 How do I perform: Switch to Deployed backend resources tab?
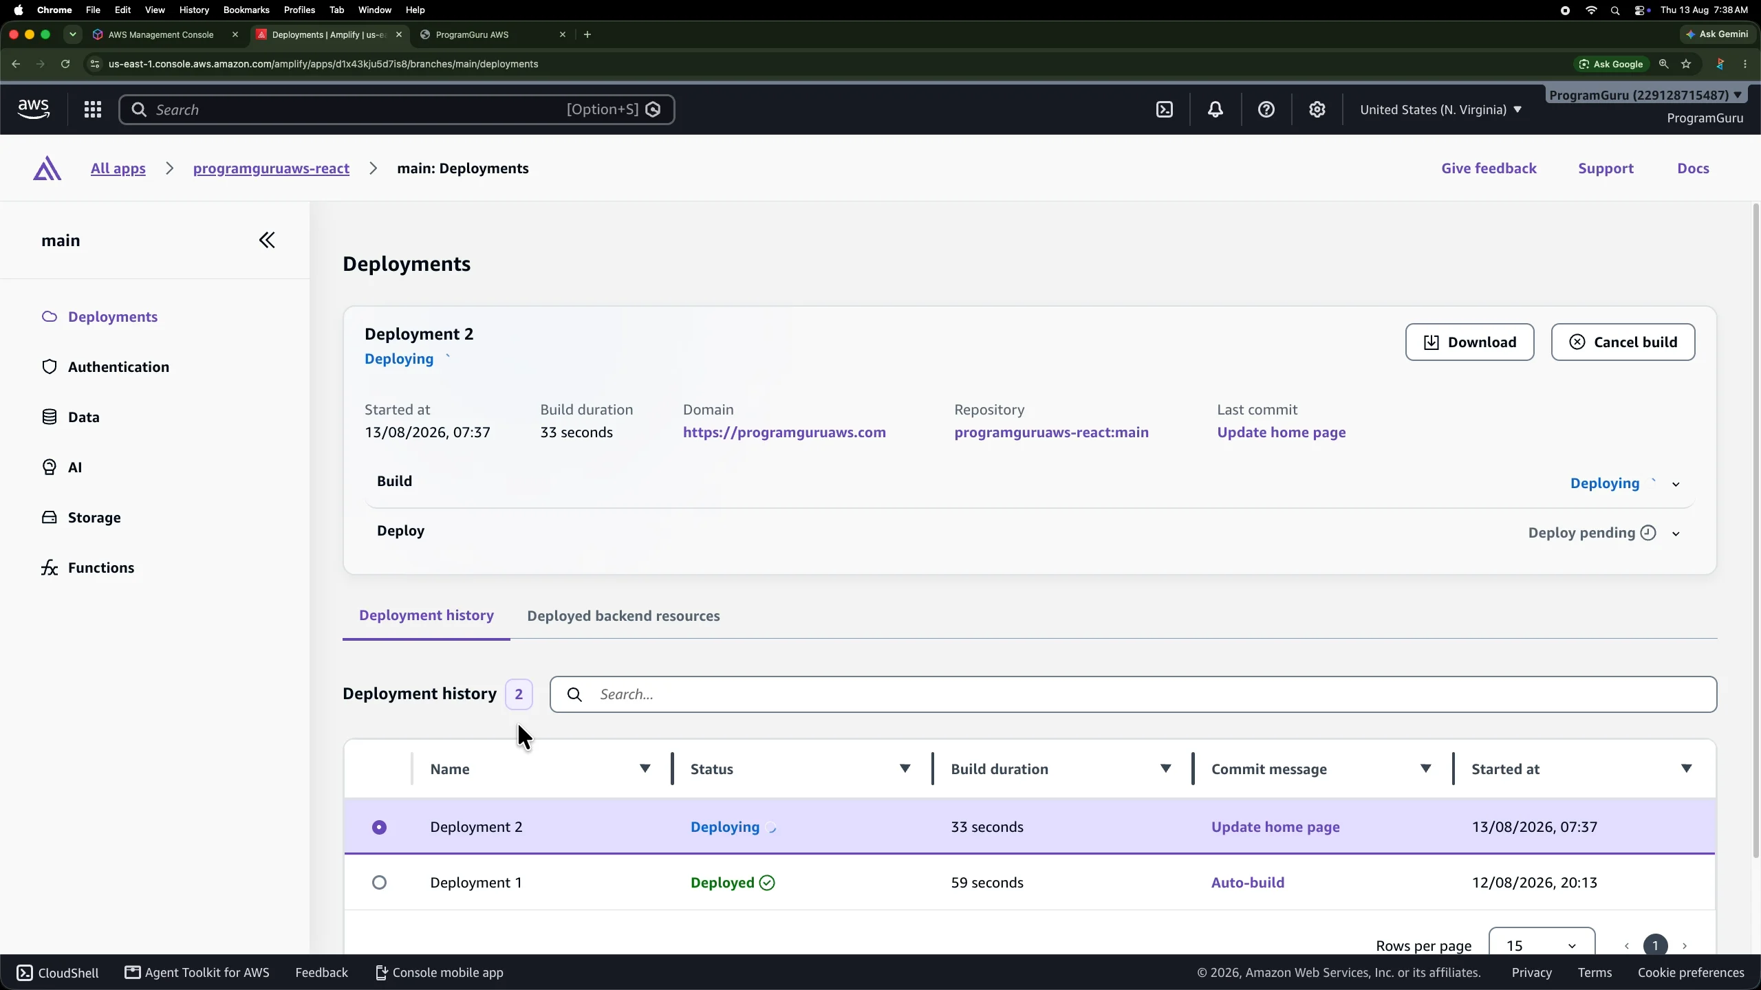point(623,616)
